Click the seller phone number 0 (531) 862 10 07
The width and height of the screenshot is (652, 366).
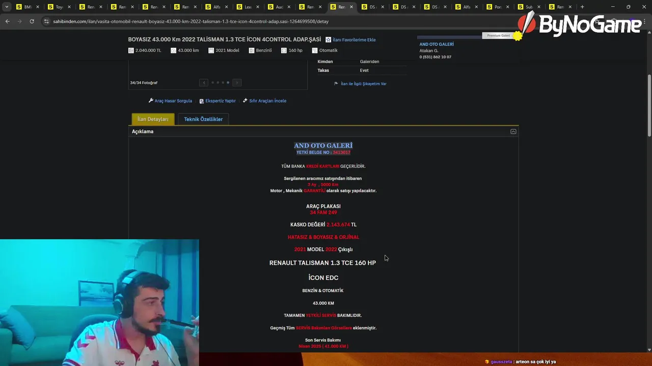pyautogui.click(x=436, y=57)
